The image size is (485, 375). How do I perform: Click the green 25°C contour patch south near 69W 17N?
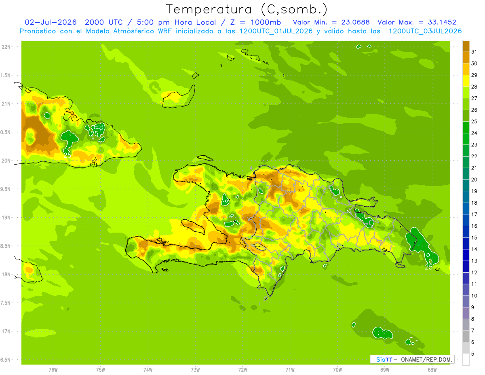(382, 333)
